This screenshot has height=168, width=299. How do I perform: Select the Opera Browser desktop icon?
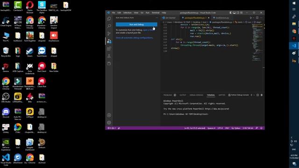click(x=30, y=7)
